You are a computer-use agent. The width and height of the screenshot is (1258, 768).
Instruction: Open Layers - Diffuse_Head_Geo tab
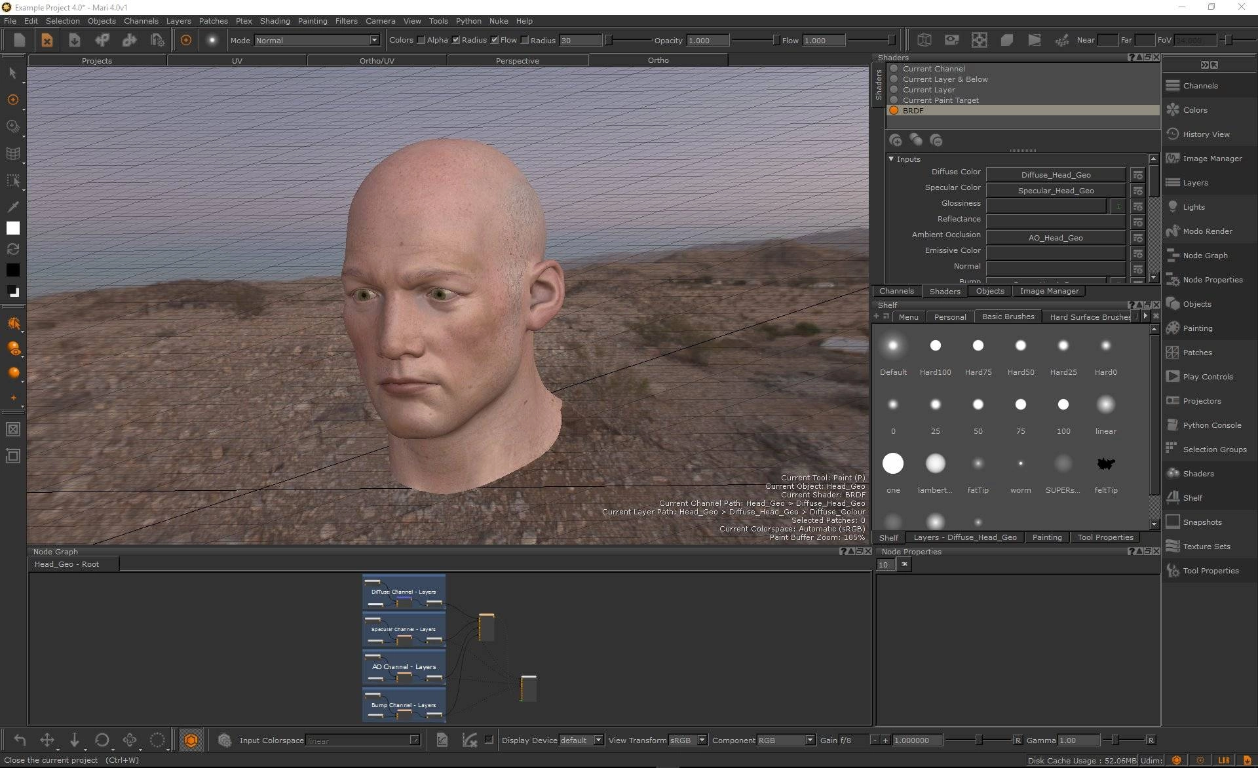(964, 537)
